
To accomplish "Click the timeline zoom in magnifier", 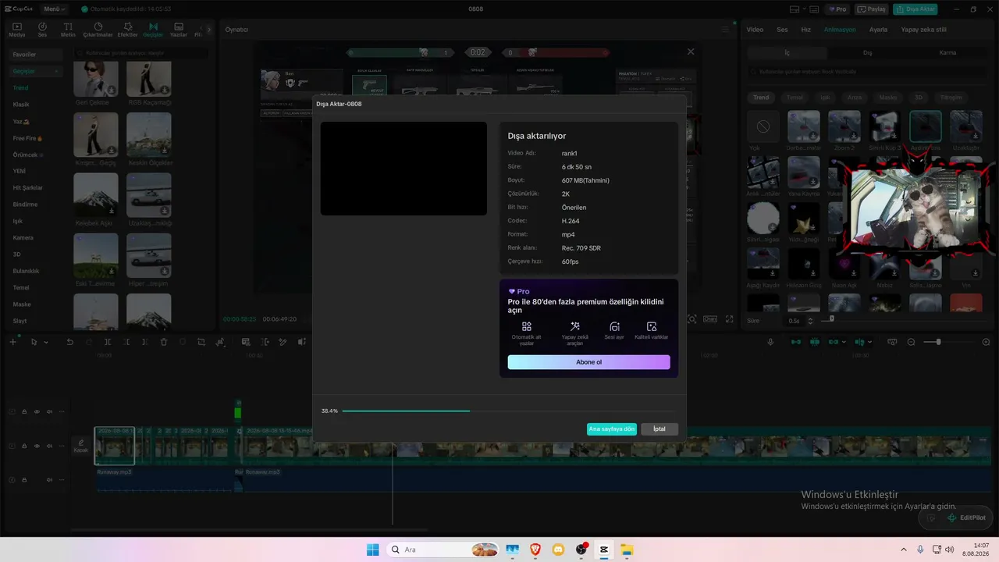I will pos(986,342).
